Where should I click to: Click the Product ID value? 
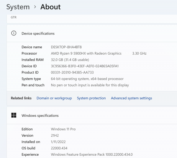(72, 73)
